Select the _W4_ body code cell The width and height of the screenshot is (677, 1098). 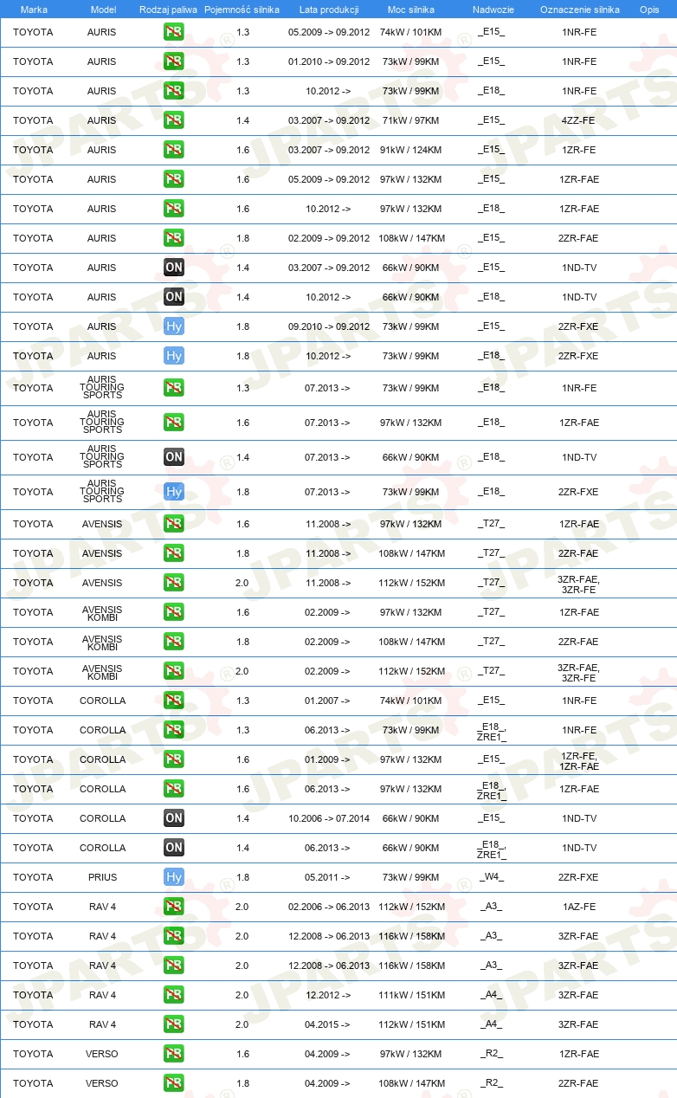coord(492,877)
